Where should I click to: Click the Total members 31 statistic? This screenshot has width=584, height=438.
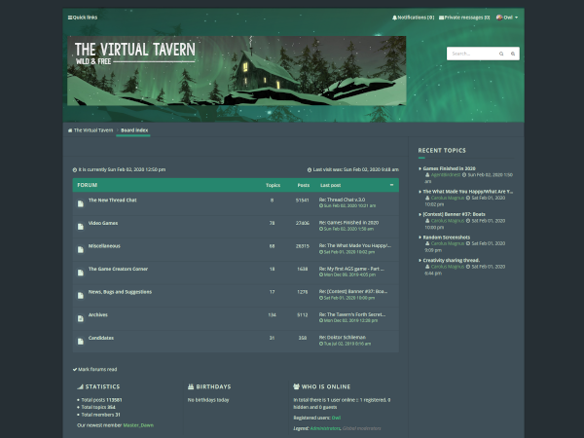click(x=100, y=415)
